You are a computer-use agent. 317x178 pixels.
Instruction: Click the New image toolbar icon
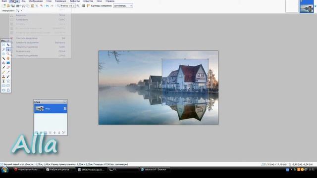click(4, 6)
